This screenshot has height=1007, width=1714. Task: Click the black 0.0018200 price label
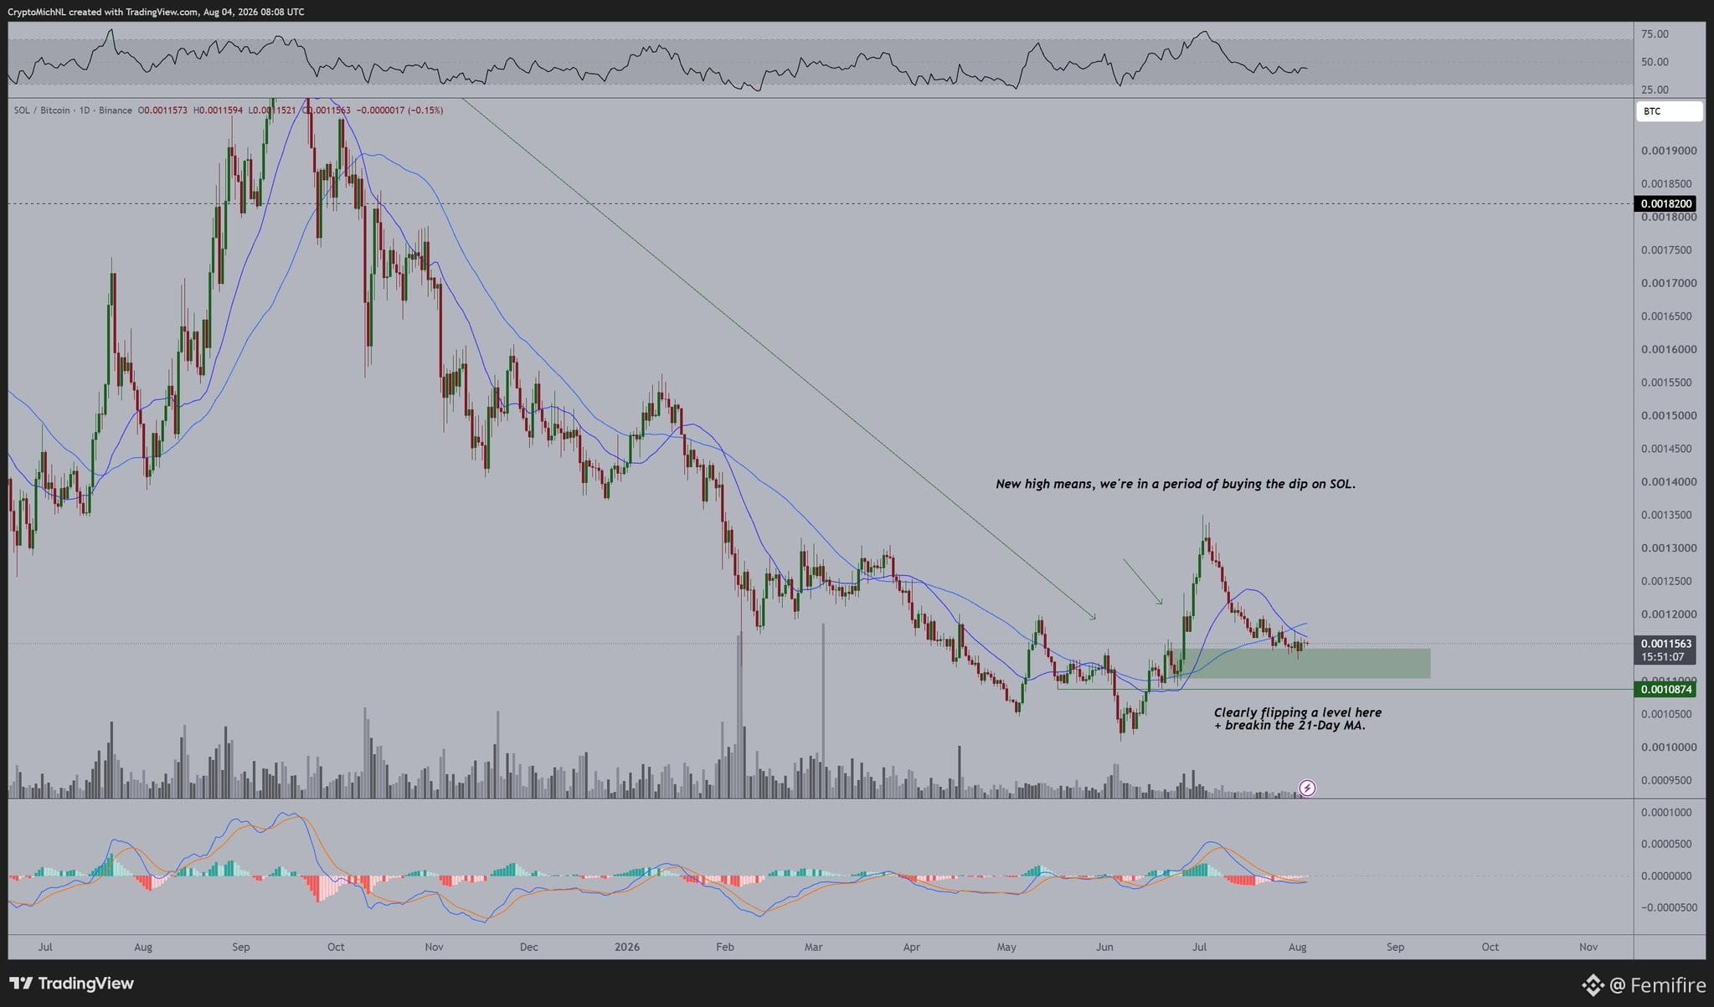click(x=1665, y=203)
